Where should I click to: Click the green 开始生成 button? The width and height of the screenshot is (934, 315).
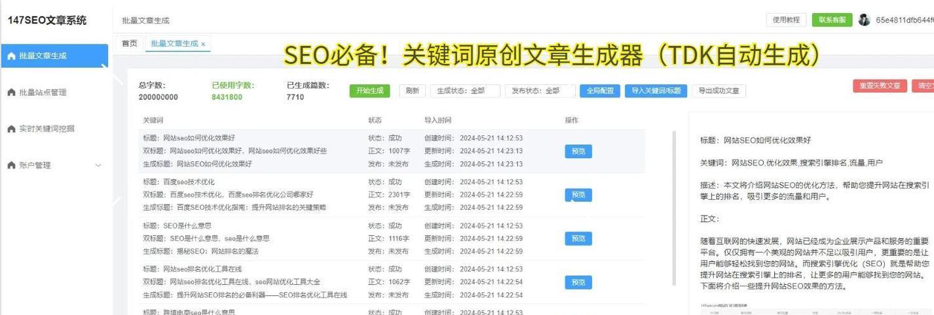[369, 91]
